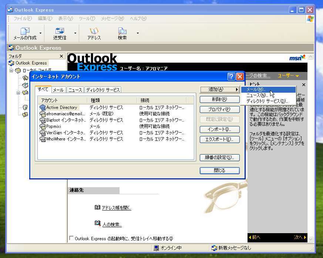Click the 順番の設定(S)... button
The width and height of the screenshot is (323, 258).
coord(220,158)
